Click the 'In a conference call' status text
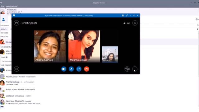The image size is (199, 112). pyautogui.click(x=13, y=12)
